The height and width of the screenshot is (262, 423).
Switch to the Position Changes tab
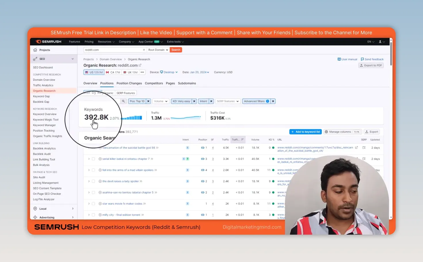click(129, 83)
